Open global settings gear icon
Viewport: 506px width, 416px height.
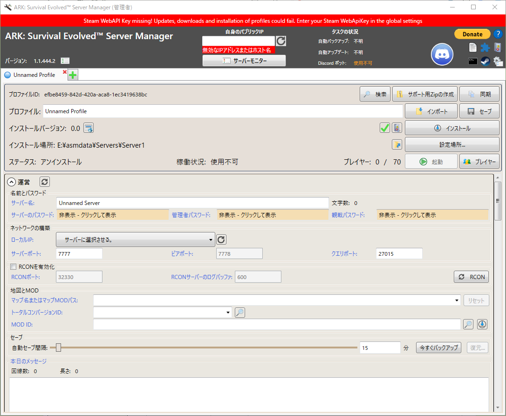(498, 61)
